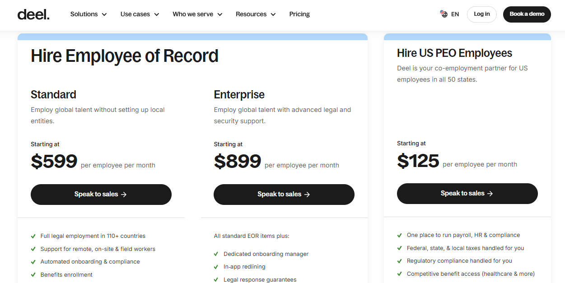
Task: Click the Deel logo
Action: pyautogui.click(x=33, y=14)
